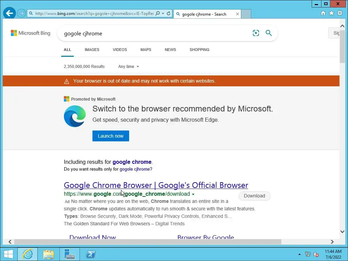348x261 pixels.
Task: Switch to the MAPS tab
Action: pyautogui.click(x=146, y=50)
